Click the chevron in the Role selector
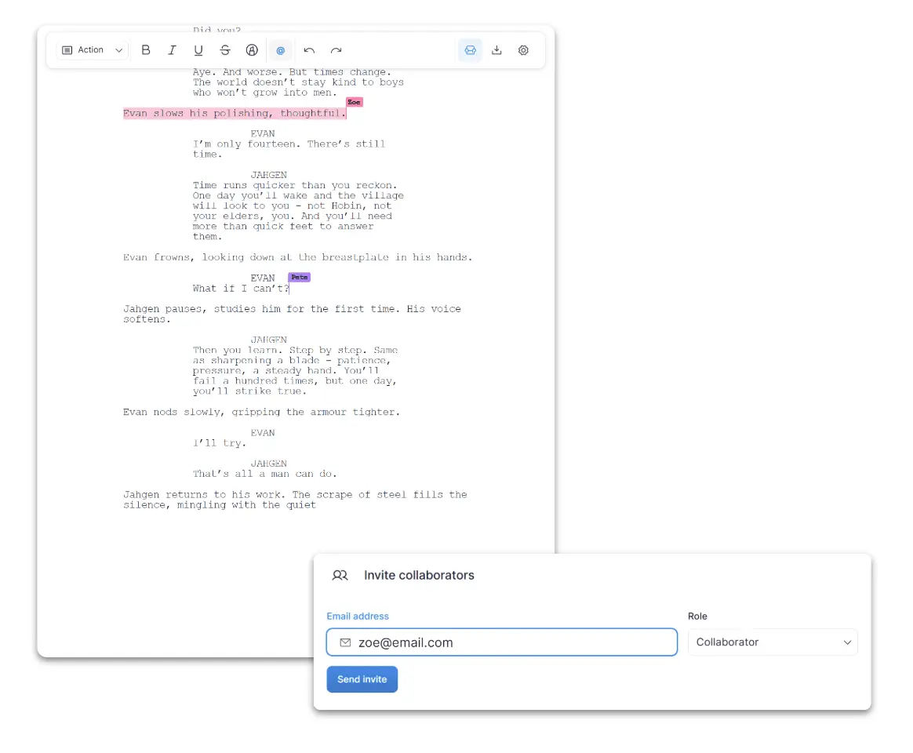Viewport: 913px width, 753px height. click(x=847, y=642)
